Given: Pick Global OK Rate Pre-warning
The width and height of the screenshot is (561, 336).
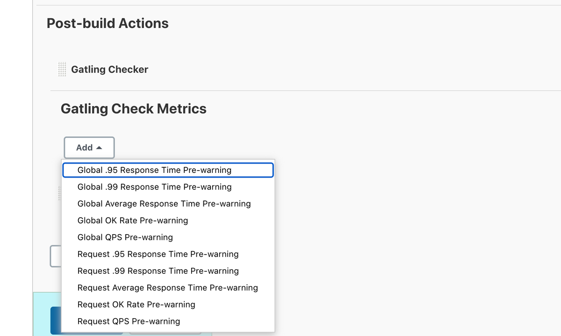Looking at the screenshot, I should 168,221.
